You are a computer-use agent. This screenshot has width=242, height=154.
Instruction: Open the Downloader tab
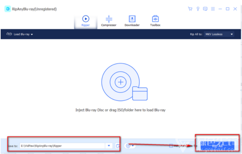[132, 21]
